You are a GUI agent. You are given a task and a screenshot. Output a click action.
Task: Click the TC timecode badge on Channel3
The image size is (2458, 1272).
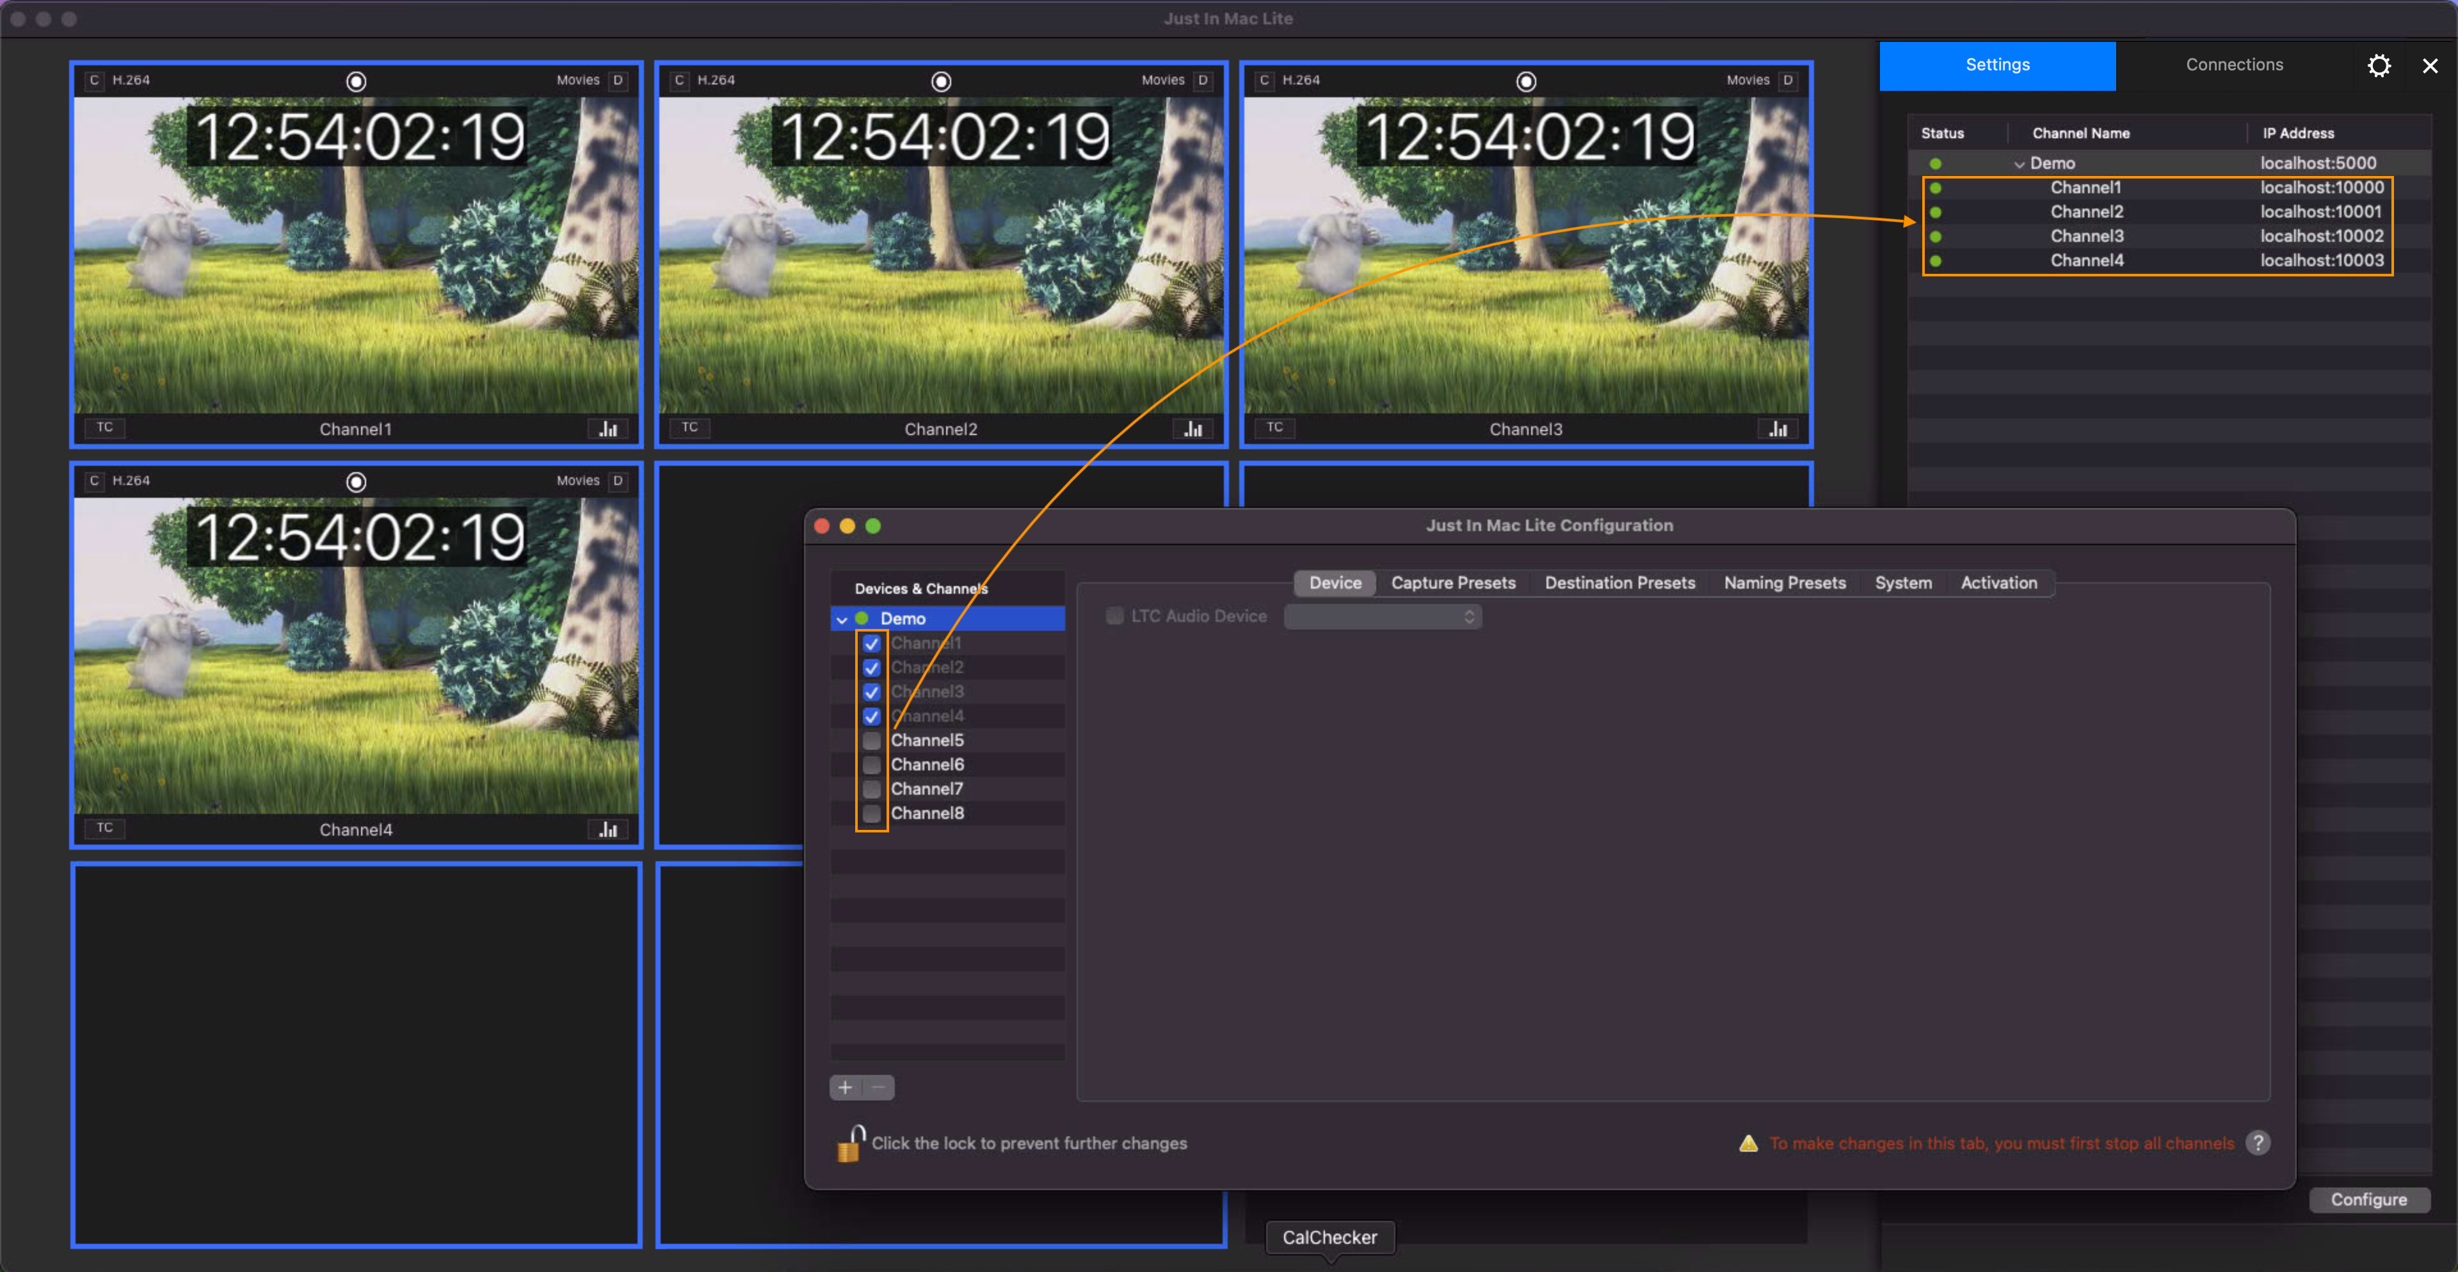[1275, 427]
